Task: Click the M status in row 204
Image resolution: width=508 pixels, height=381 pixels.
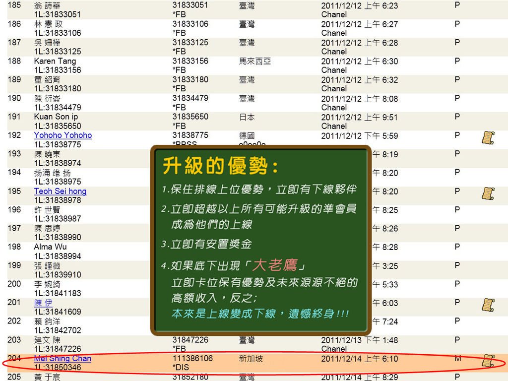Action: [x=458, y=358]
